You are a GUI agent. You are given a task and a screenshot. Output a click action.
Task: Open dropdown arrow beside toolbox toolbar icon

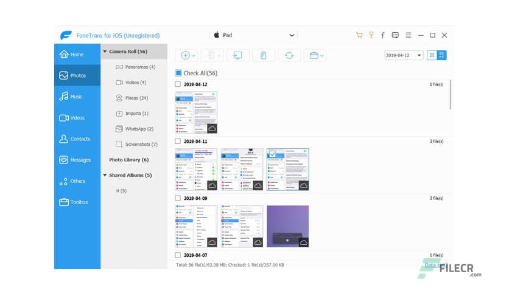pyautogui.click(x=321, y=56)
